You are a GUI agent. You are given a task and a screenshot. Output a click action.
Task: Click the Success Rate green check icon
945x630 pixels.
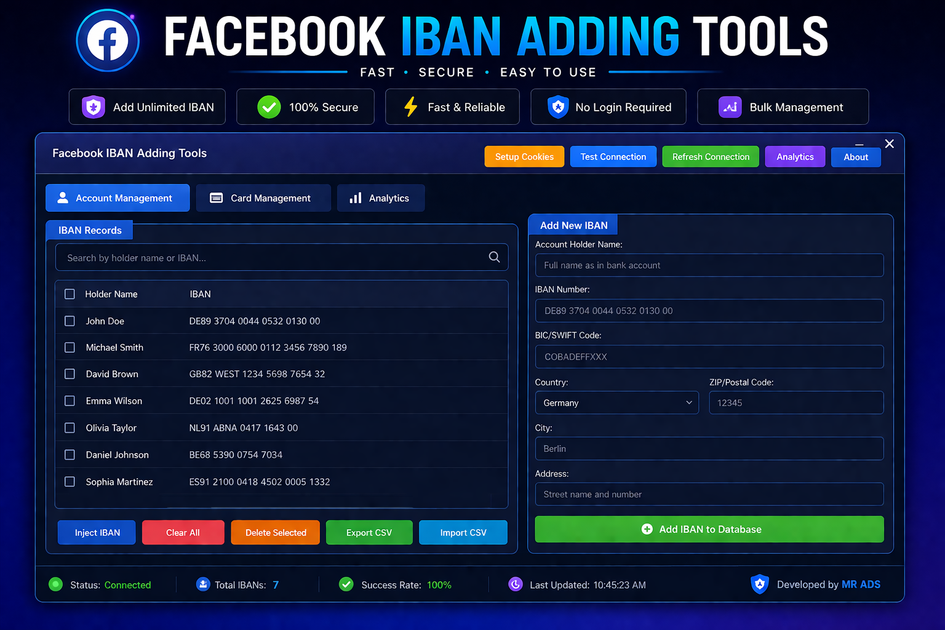coord(346,584)
